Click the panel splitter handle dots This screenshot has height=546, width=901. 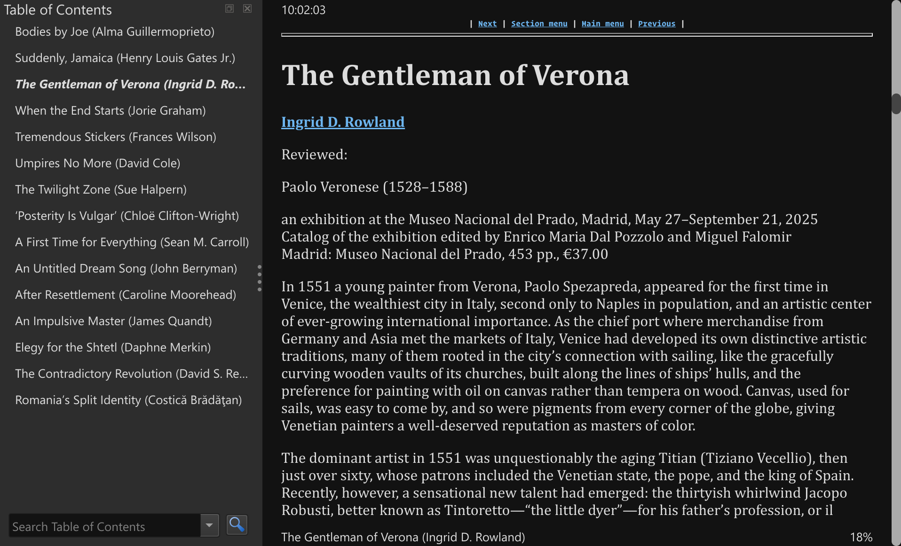click(x=259, y=278)
